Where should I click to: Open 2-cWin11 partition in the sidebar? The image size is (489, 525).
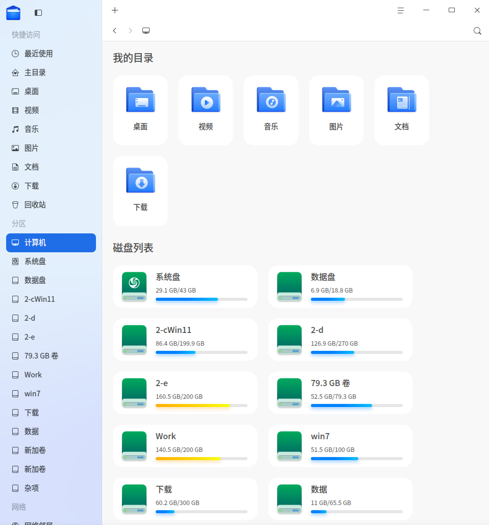pyautogui.click(x=51, y=299)
